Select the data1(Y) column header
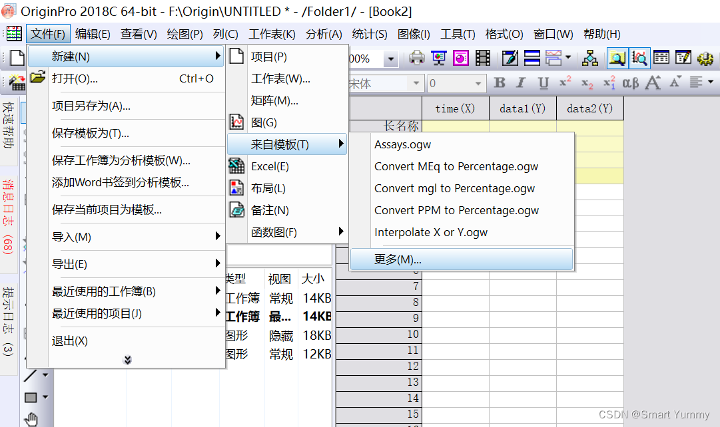The image size is (720, 427). [x=522, y=108]
